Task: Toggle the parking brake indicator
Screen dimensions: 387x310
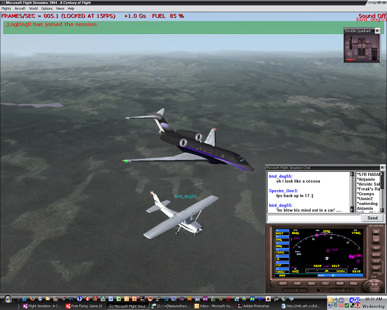Action: pyautogui.click(x=350, y=59)
